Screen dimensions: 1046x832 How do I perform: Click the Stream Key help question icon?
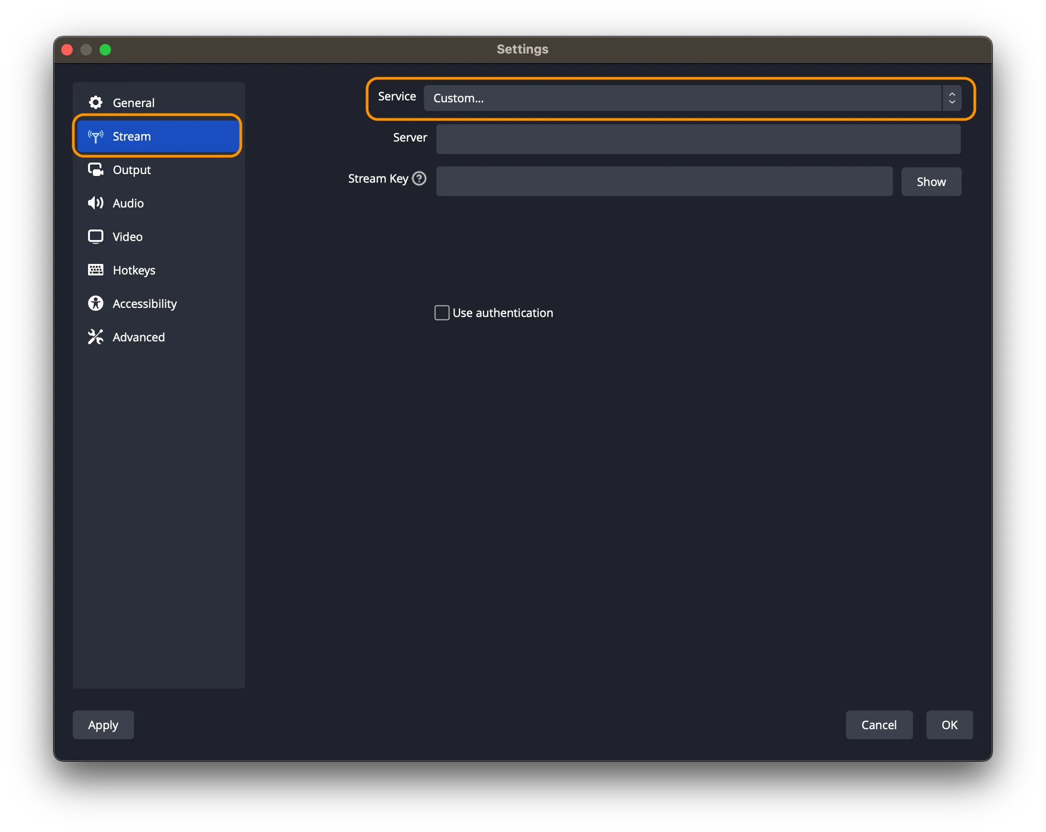coord(419,178)
